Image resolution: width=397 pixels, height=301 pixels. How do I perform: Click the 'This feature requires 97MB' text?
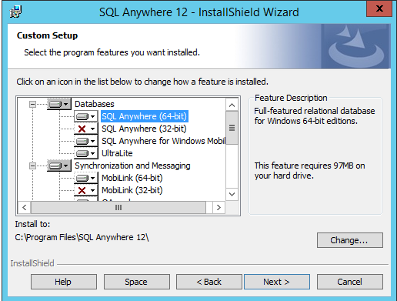coord(309,171)
